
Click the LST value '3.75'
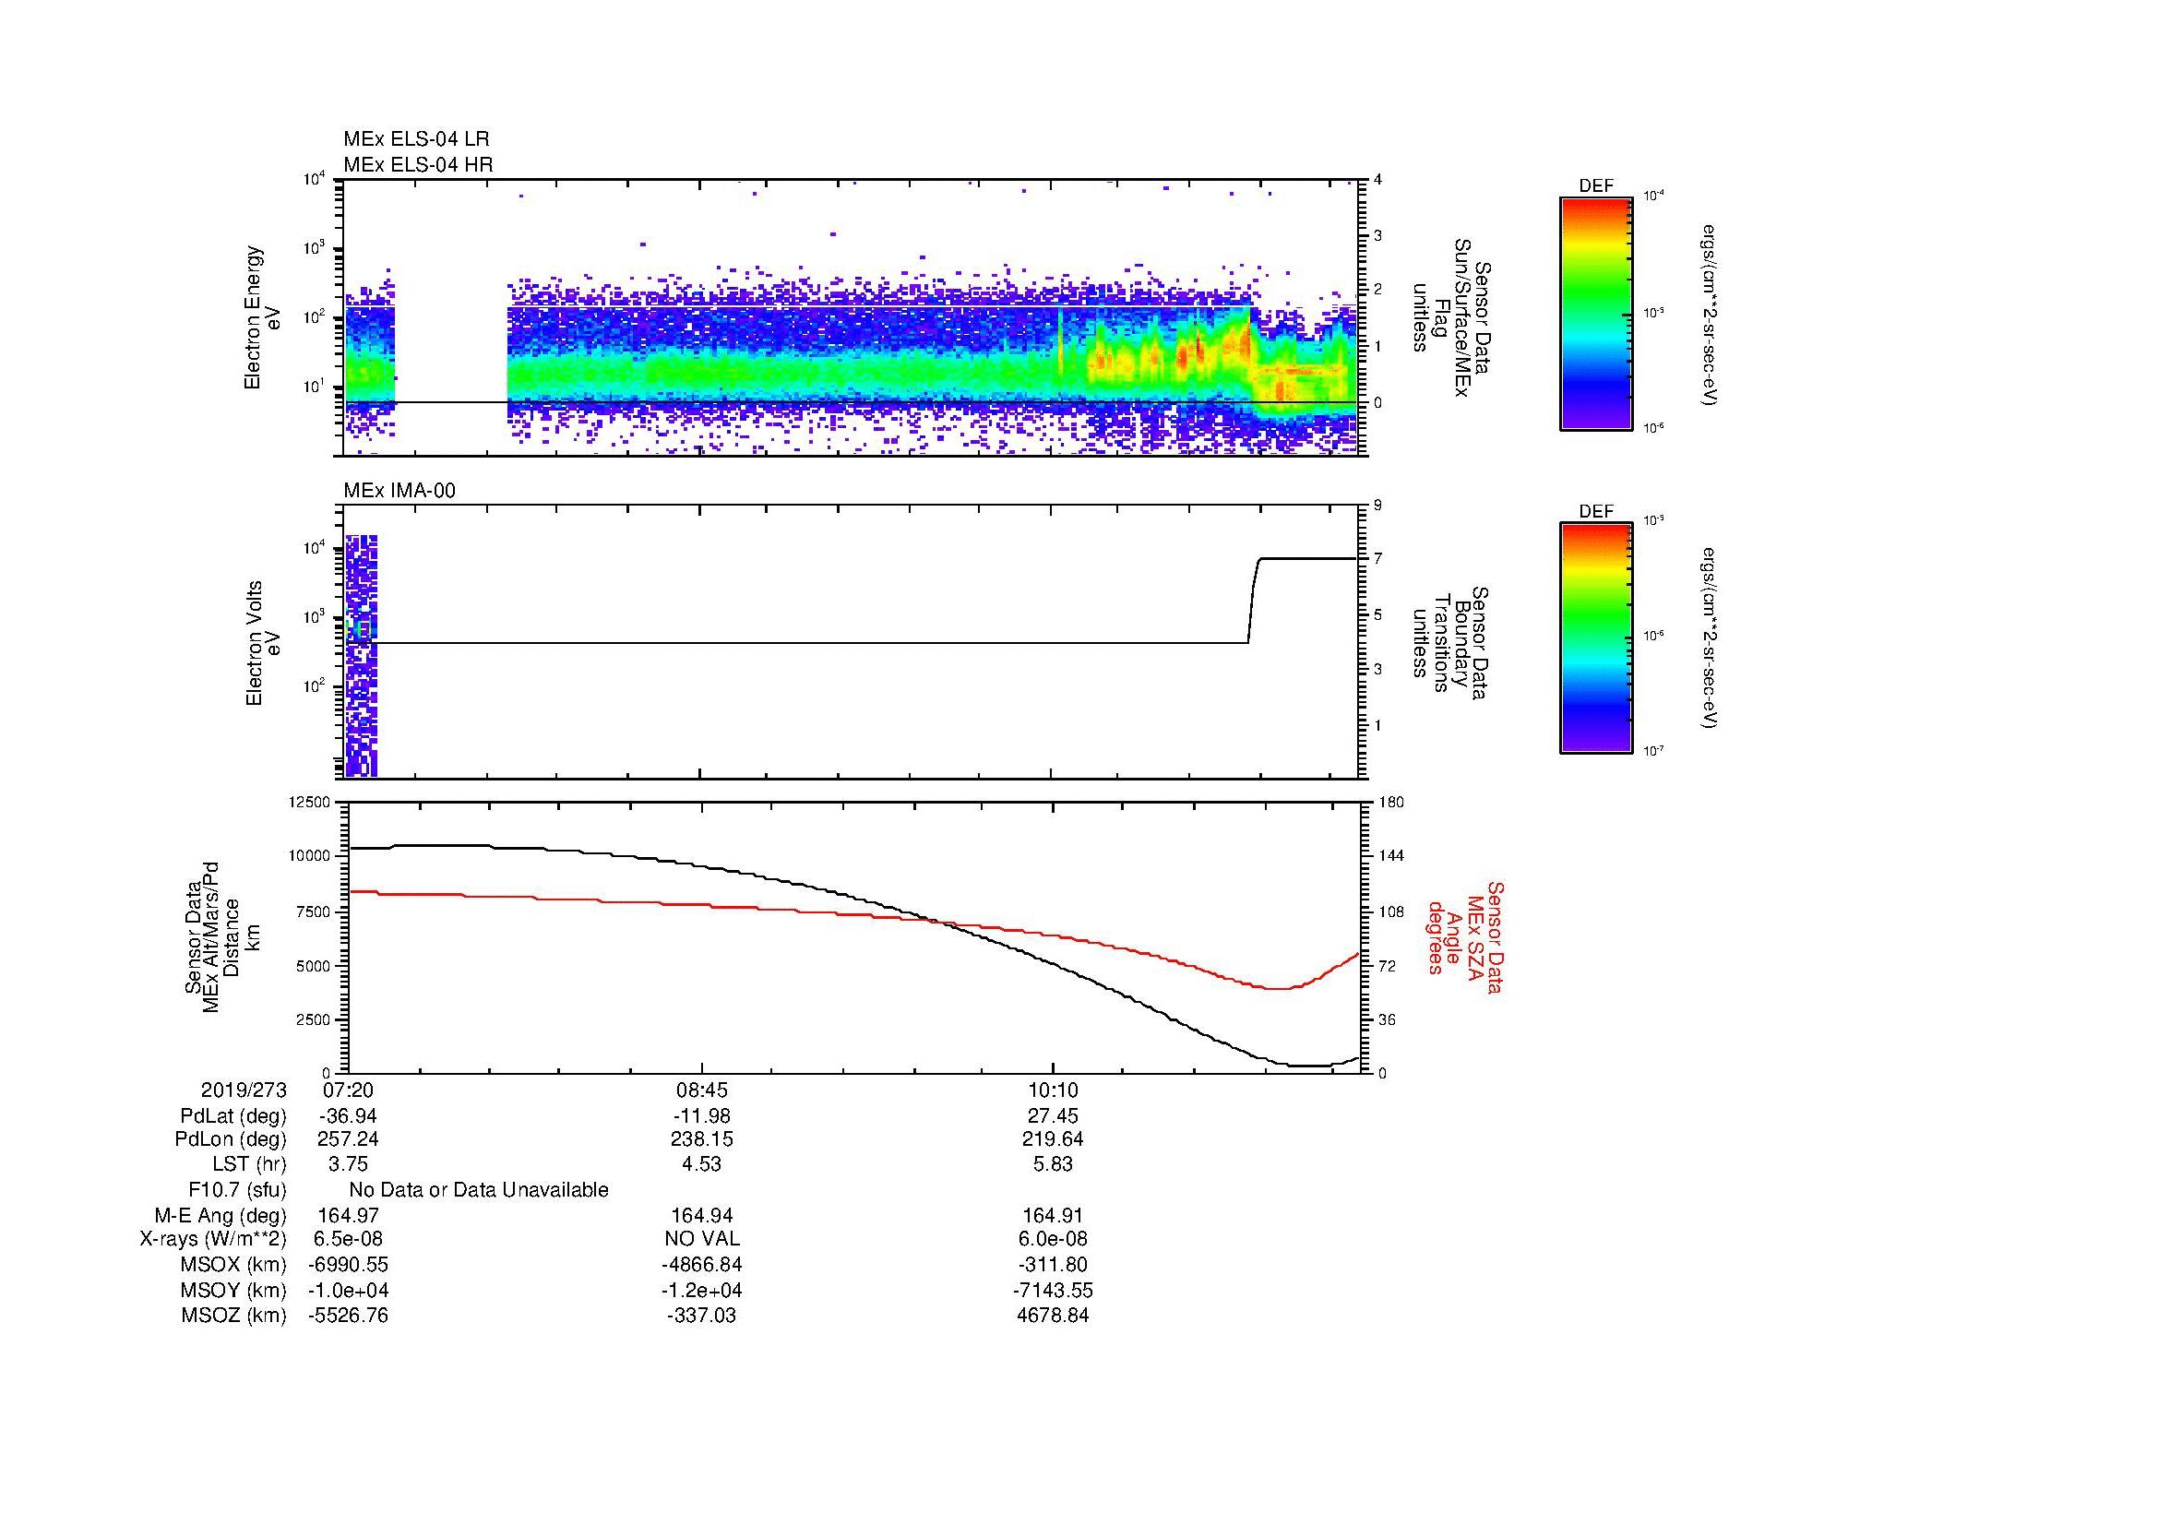348,1164
